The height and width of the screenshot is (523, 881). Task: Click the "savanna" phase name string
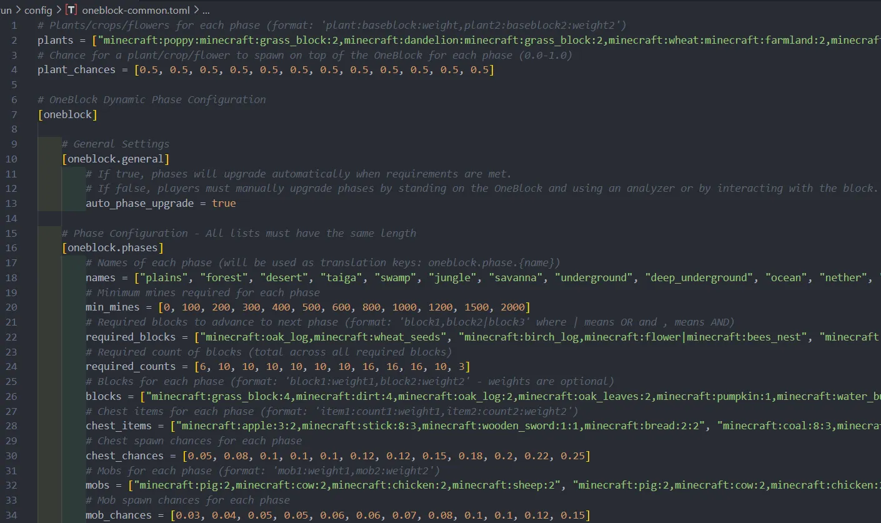coord(515,277)
